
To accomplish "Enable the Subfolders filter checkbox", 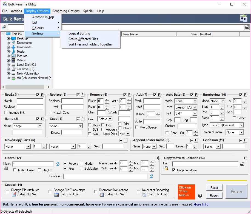I will (81, 169).
